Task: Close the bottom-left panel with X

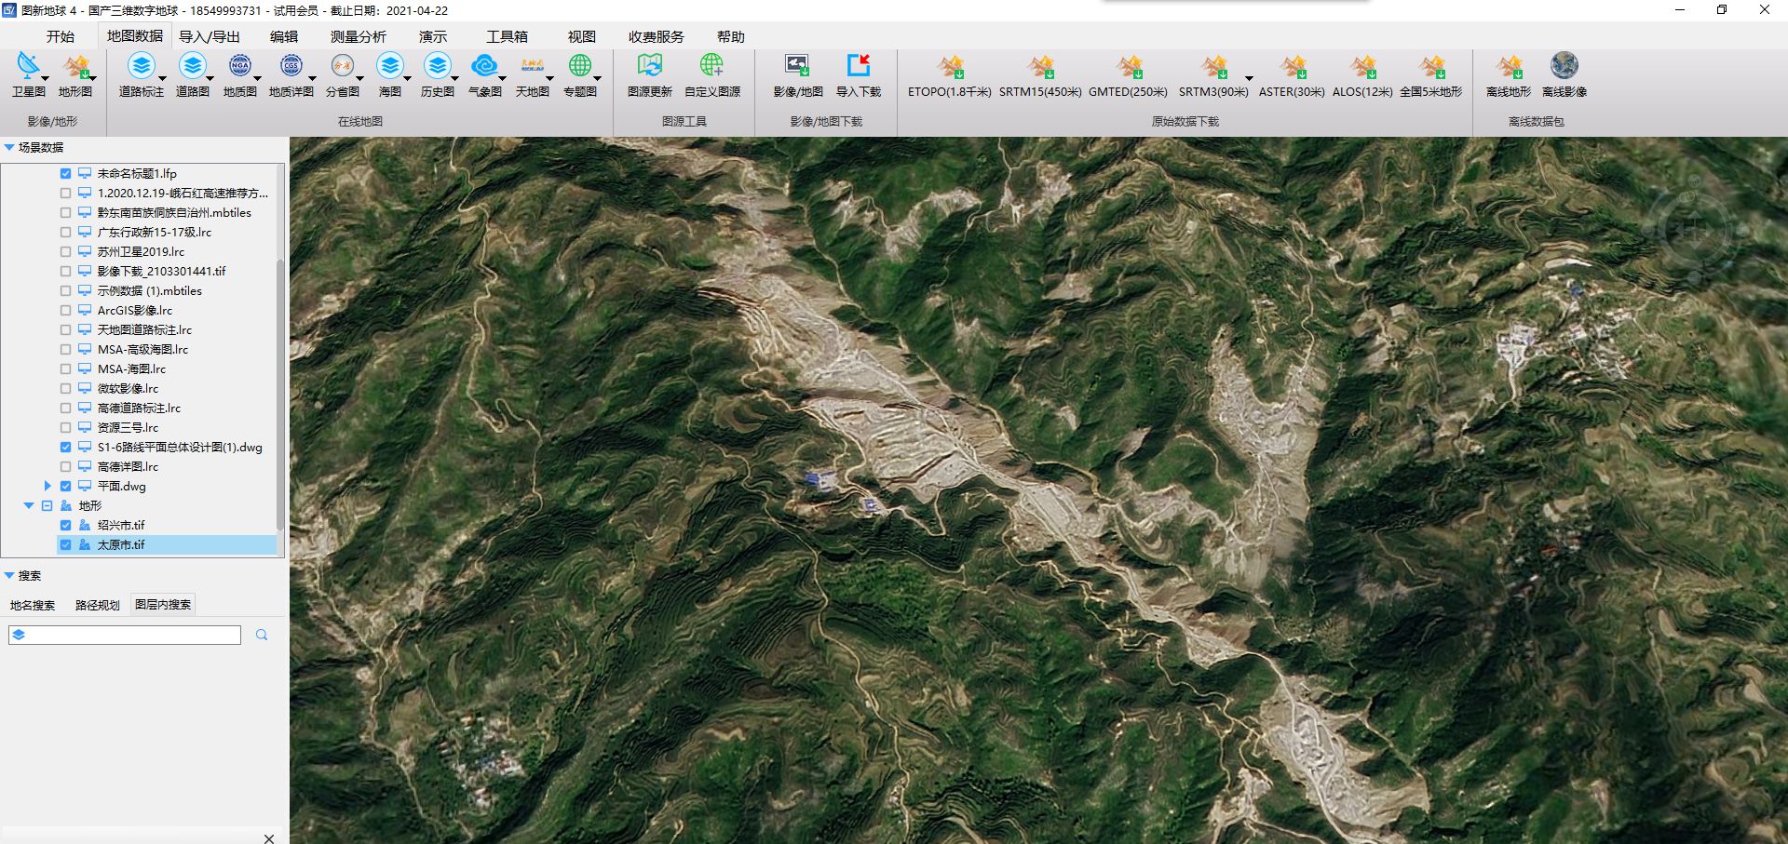Action: coord(269,837)
